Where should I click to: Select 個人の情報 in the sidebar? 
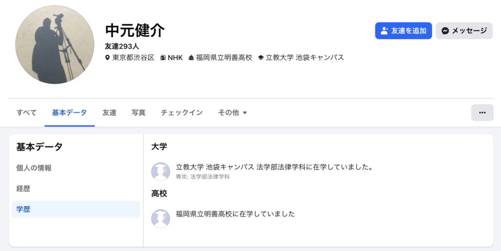34,168
